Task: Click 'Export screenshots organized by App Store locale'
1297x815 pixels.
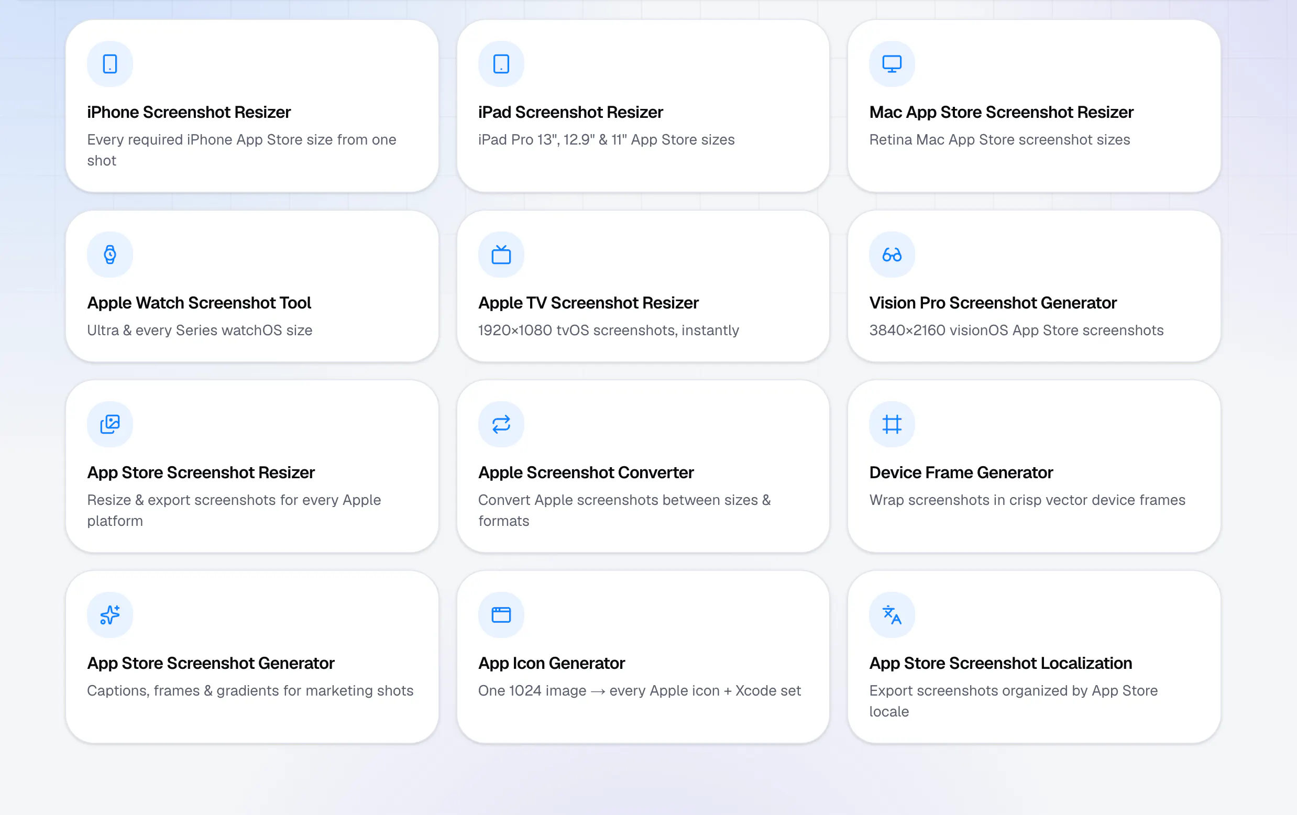Action: point(1014,701)
